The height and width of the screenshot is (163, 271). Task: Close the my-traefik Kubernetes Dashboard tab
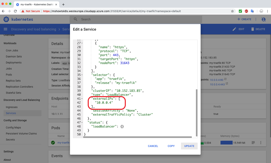pyautogui.click(x=56, y=5)
